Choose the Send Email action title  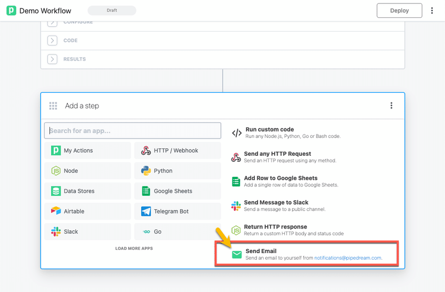click(261, 251)
